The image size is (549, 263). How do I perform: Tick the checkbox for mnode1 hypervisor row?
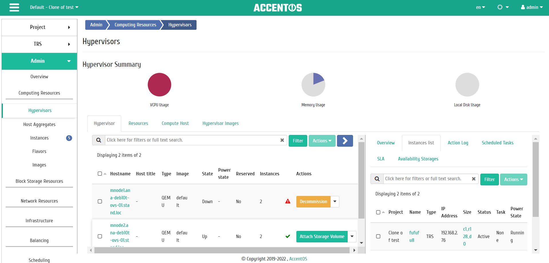point(100,201)
